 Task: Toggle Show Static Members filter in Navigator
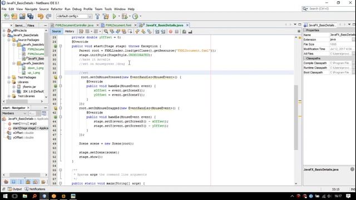(x=21, y=182)
